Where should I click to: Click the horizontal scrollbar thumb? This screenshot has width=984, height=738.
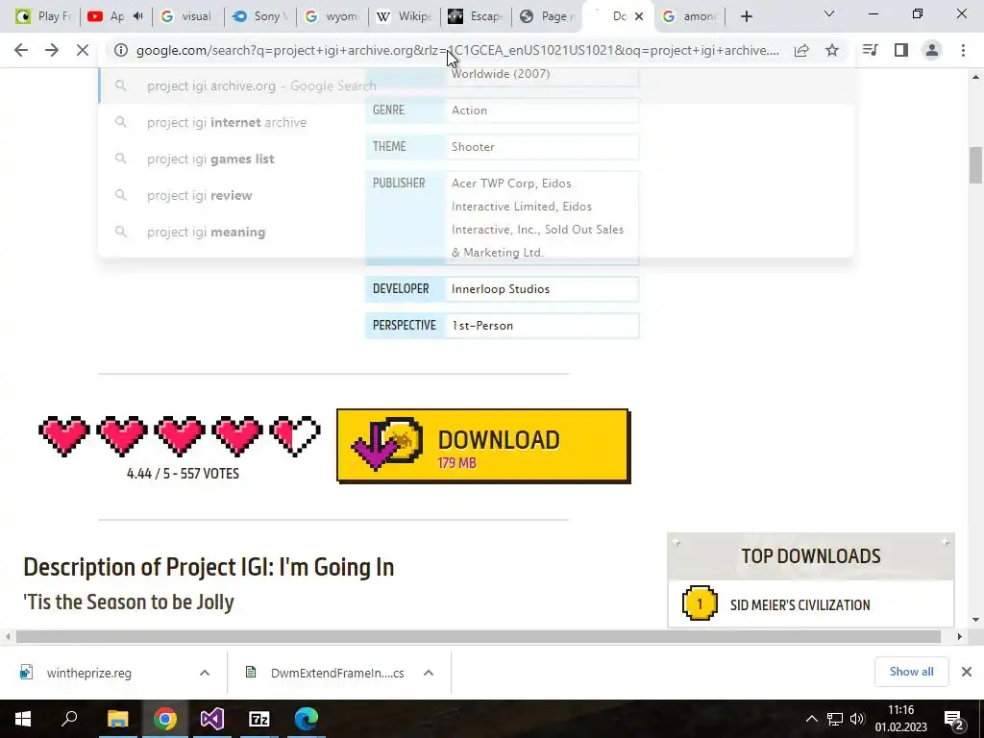[479, 637]
